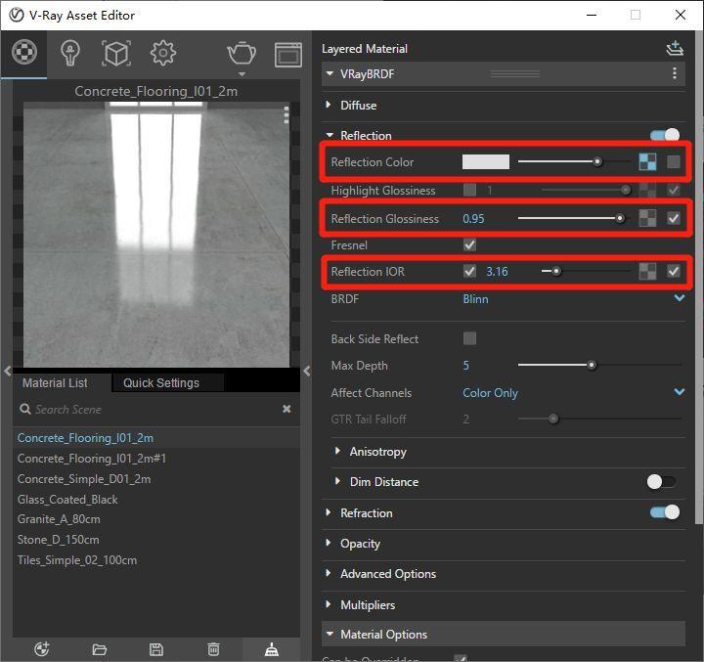Import a material file with the folder icon
This screenshot has width=704, height=662.
pyautogui.click(x=99, y=649)
